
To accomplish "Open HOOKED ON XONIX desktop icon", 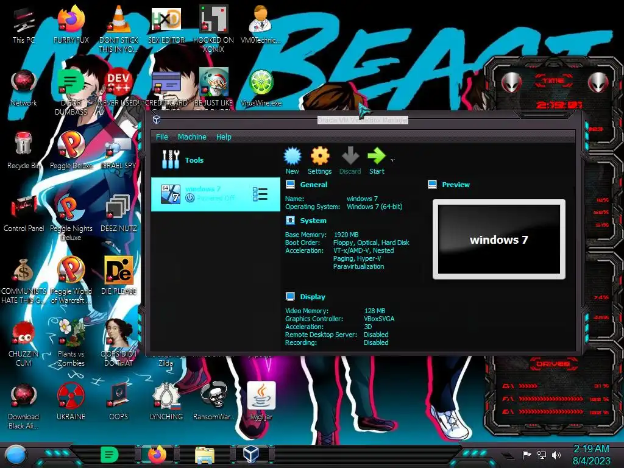I will 214,29.
